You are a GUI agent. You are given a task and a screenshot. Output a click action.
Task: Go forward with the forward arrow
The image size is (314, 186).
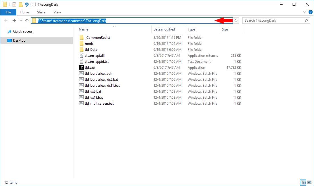point(14,21)
